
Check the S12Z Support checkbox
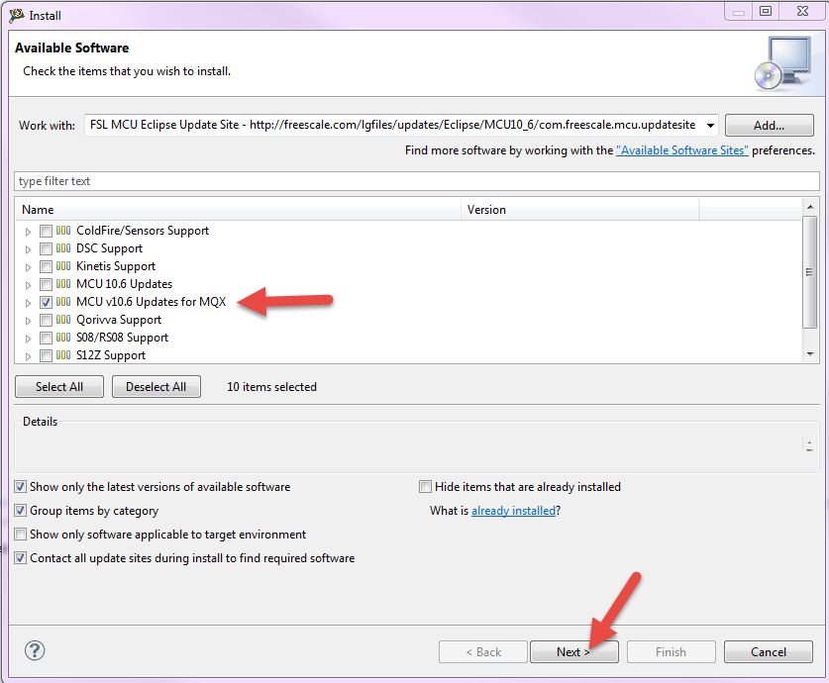point(46,355)
